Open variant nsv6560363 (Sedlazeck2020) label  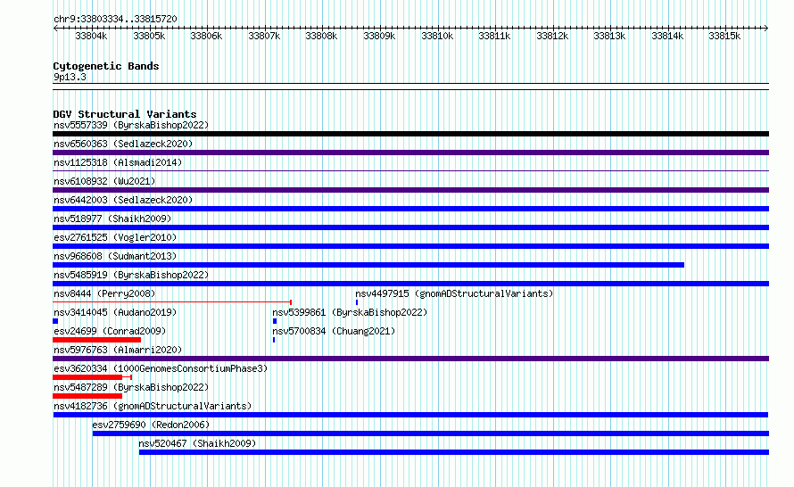click(x=123, y=144)
